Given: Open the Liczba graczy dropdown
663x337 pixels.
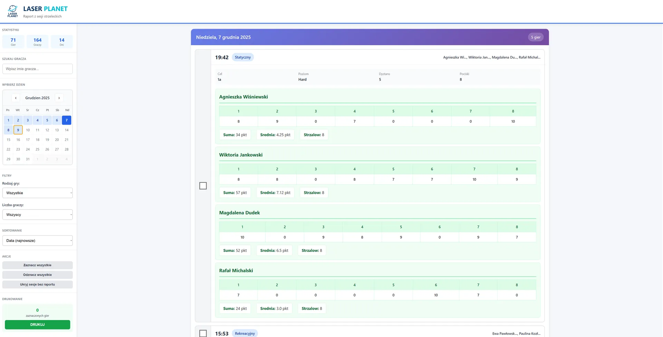Looking at the screenshot, I should click(37, 215).
